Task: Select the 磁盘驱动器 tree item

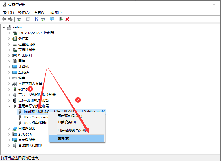Action: coord(27,44)
